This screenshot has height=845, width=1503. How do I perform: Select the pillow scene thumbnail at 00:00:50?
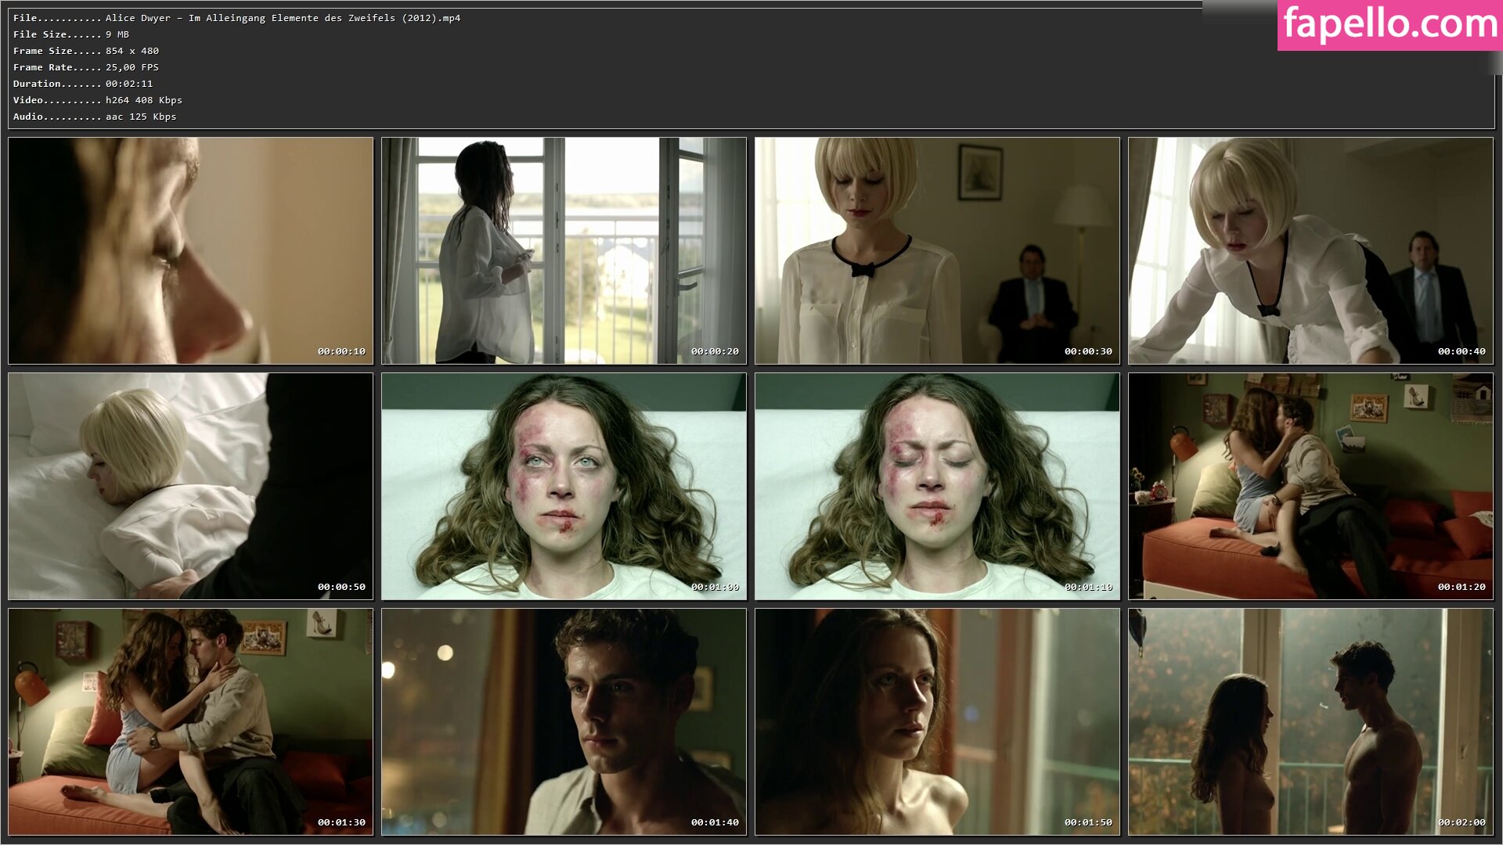click(x=190, y=486)
